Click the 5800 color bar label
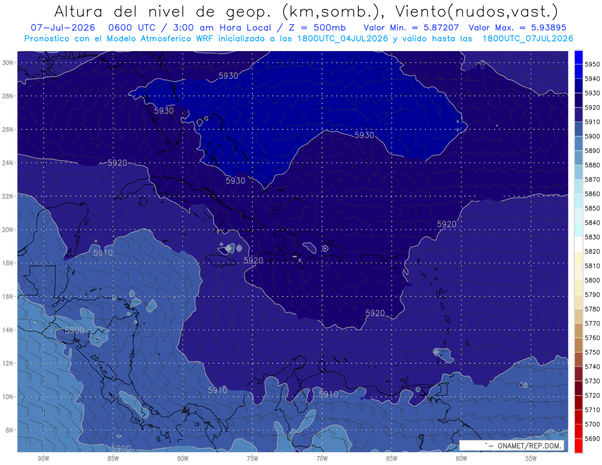 coord(592,280)
